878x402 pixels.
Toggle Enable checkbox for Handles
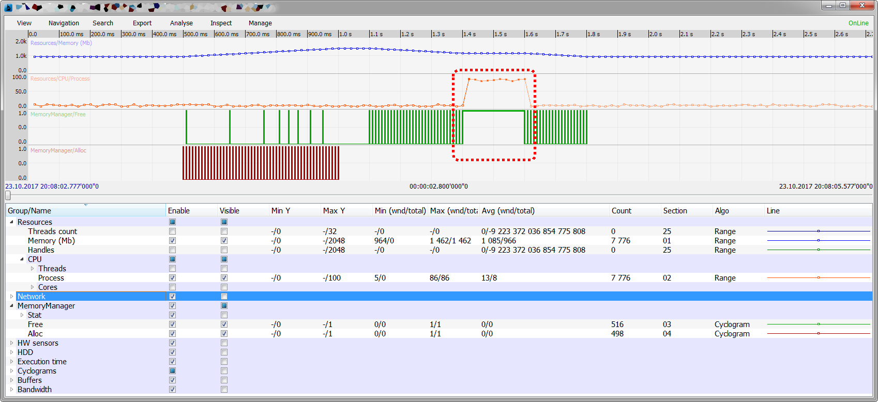172,250
